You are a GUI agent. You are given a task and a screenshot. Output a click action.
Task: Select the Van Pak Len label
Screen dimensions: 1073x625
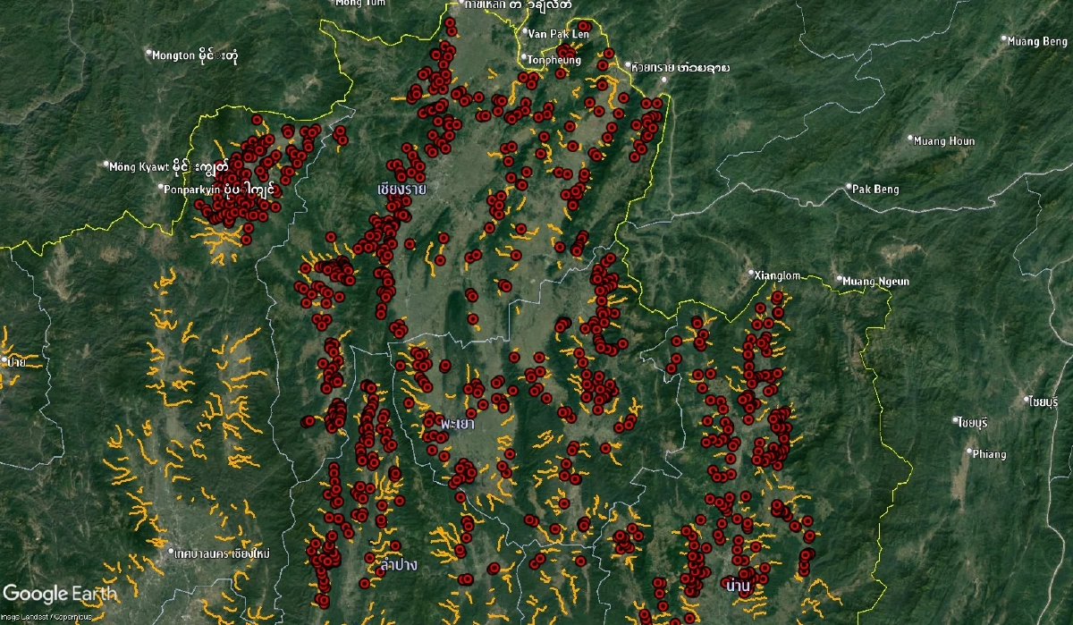point(559,33)
